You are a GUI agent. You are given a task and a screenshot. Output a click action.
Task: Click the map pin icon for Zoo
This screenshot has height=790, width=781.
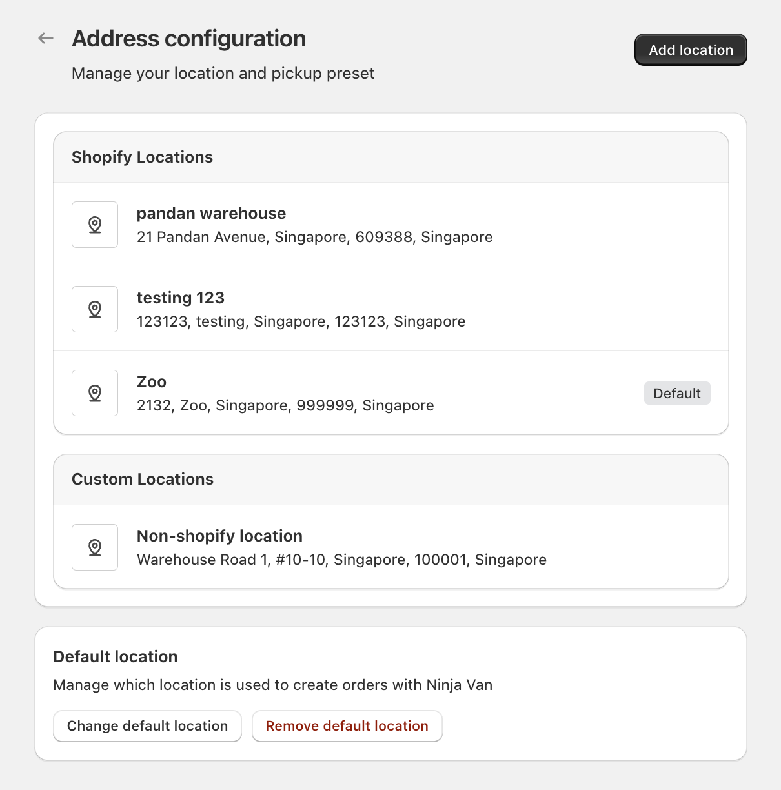[x=95, y=393]
